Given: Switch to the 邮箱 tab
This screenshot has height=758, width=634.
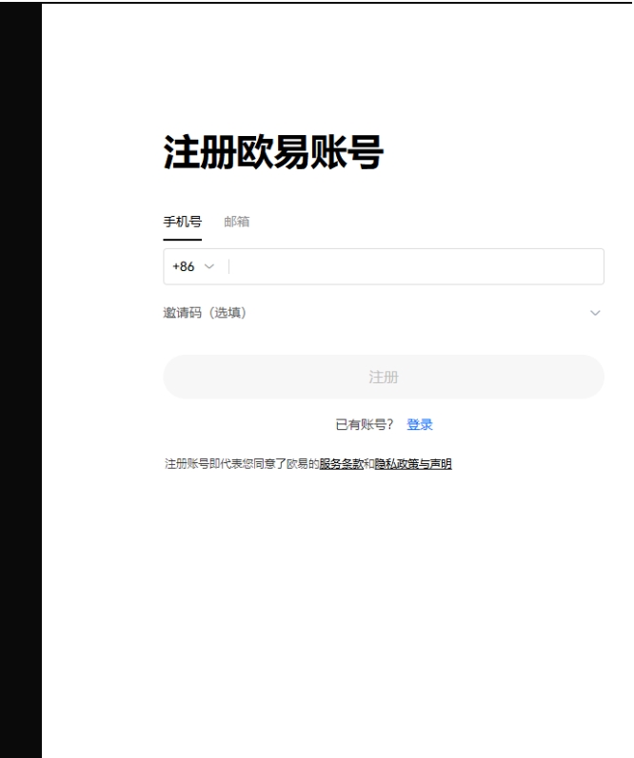Looking at the screenshot, I should point(237,222).
